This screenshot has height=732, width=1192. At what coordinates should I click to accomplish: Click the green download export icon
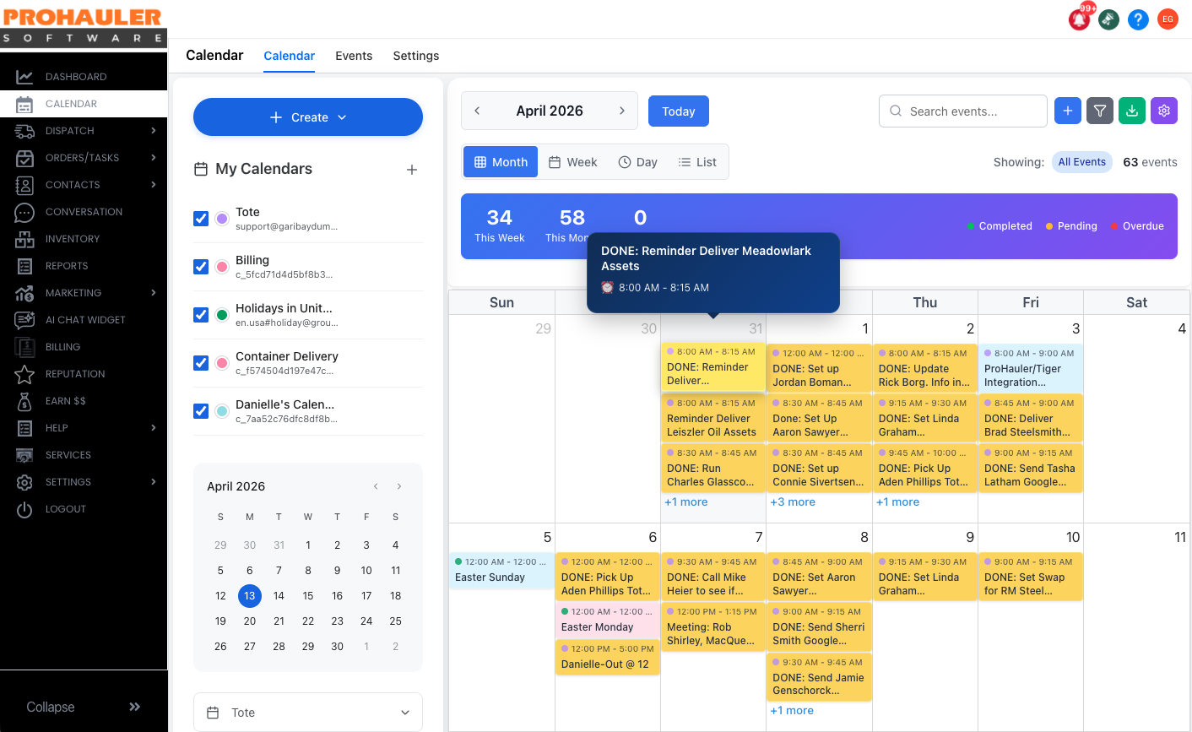[1132, 111]
